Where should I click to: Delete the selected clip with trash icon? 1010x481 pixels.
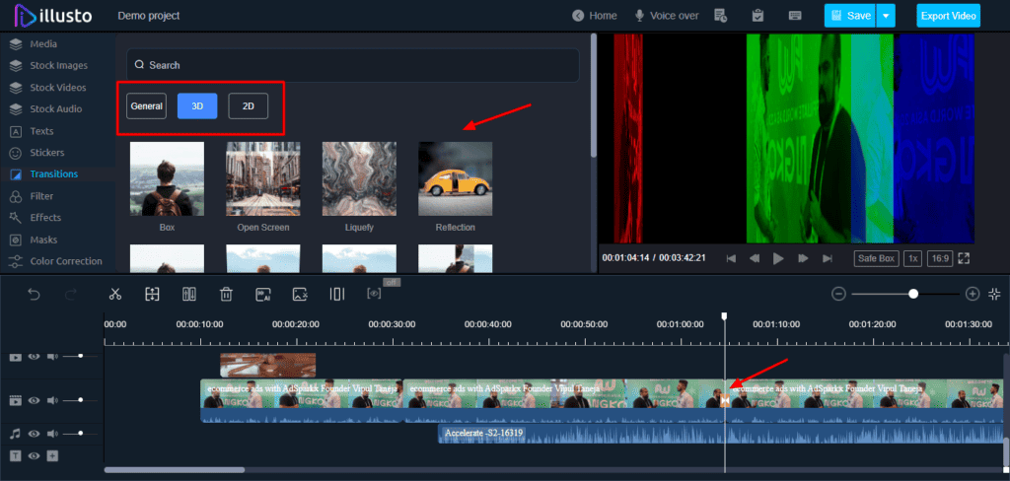(x=226, y=295)
